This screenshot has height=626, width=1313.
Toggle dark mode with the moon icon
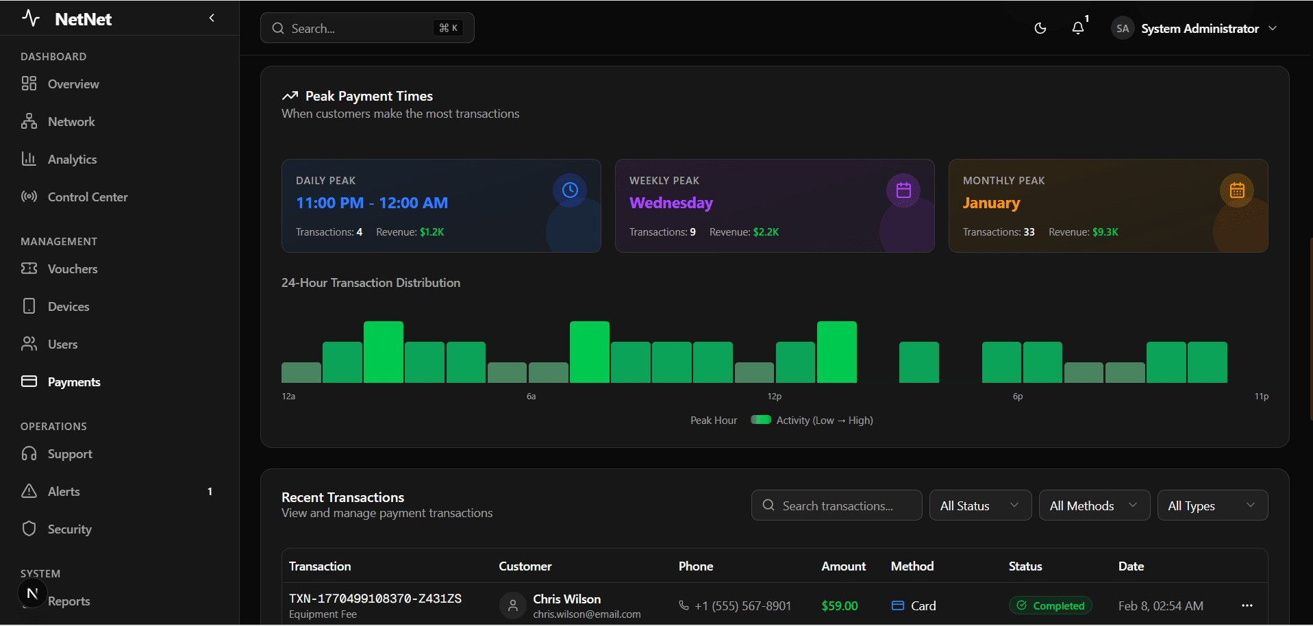click(1040, 28)
